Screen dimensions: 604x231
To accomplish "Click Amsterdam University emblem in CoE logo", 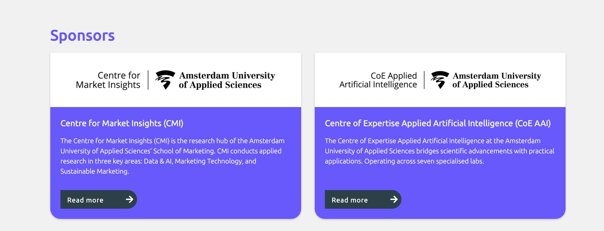I will (440, 80).
